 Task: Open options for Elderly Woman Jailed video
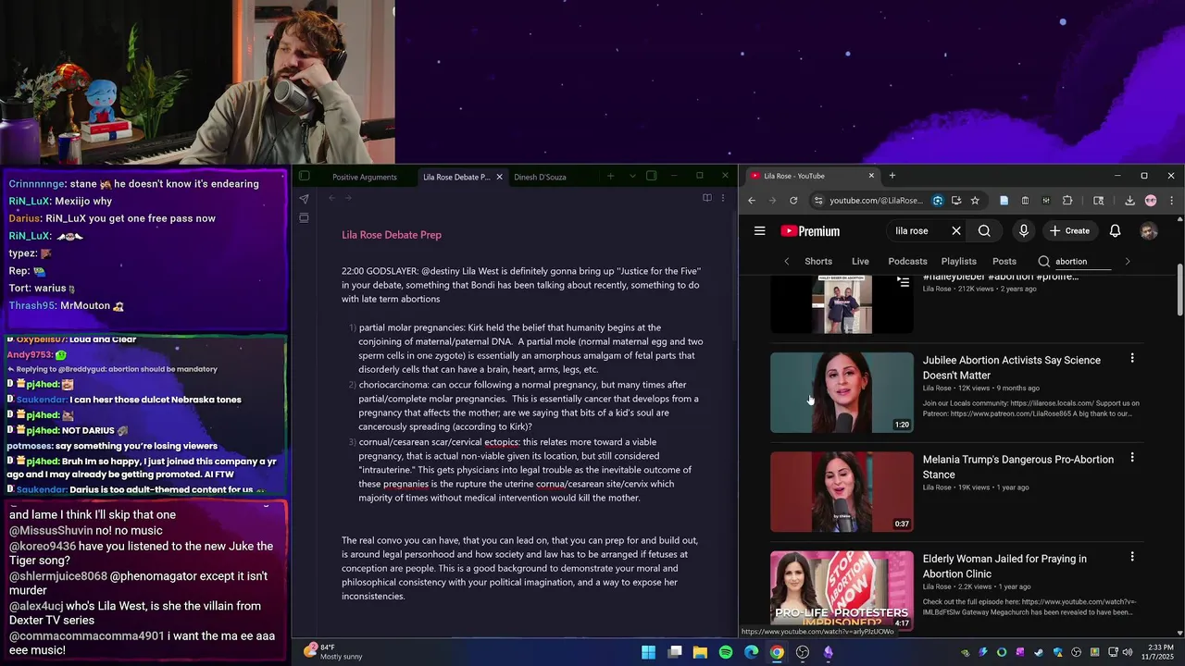[1131, 557]
